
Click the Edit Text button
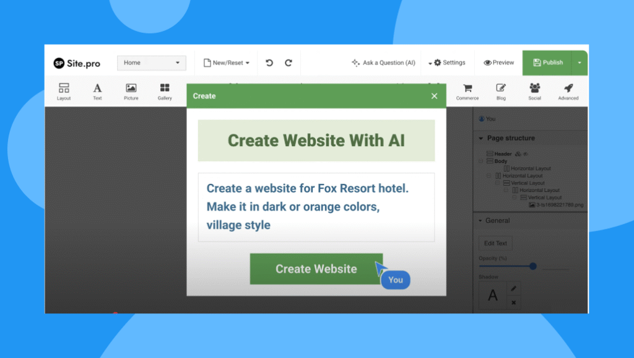coord(495,243)
